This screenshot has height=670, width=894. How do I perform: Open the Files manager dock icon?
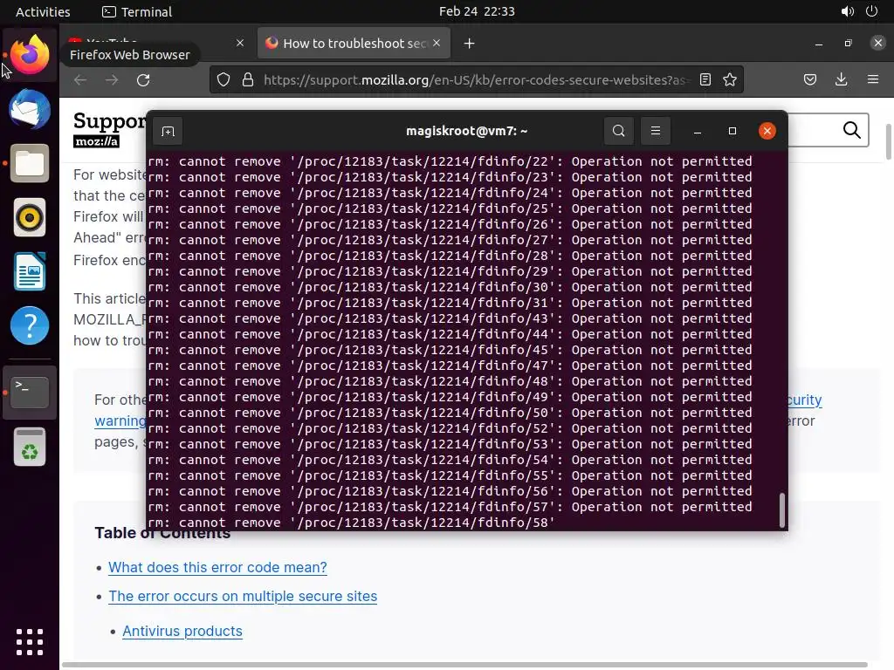tap(30, 163)
